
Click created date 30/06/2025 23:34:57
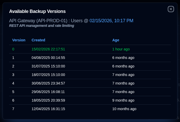tap(48, 83)
